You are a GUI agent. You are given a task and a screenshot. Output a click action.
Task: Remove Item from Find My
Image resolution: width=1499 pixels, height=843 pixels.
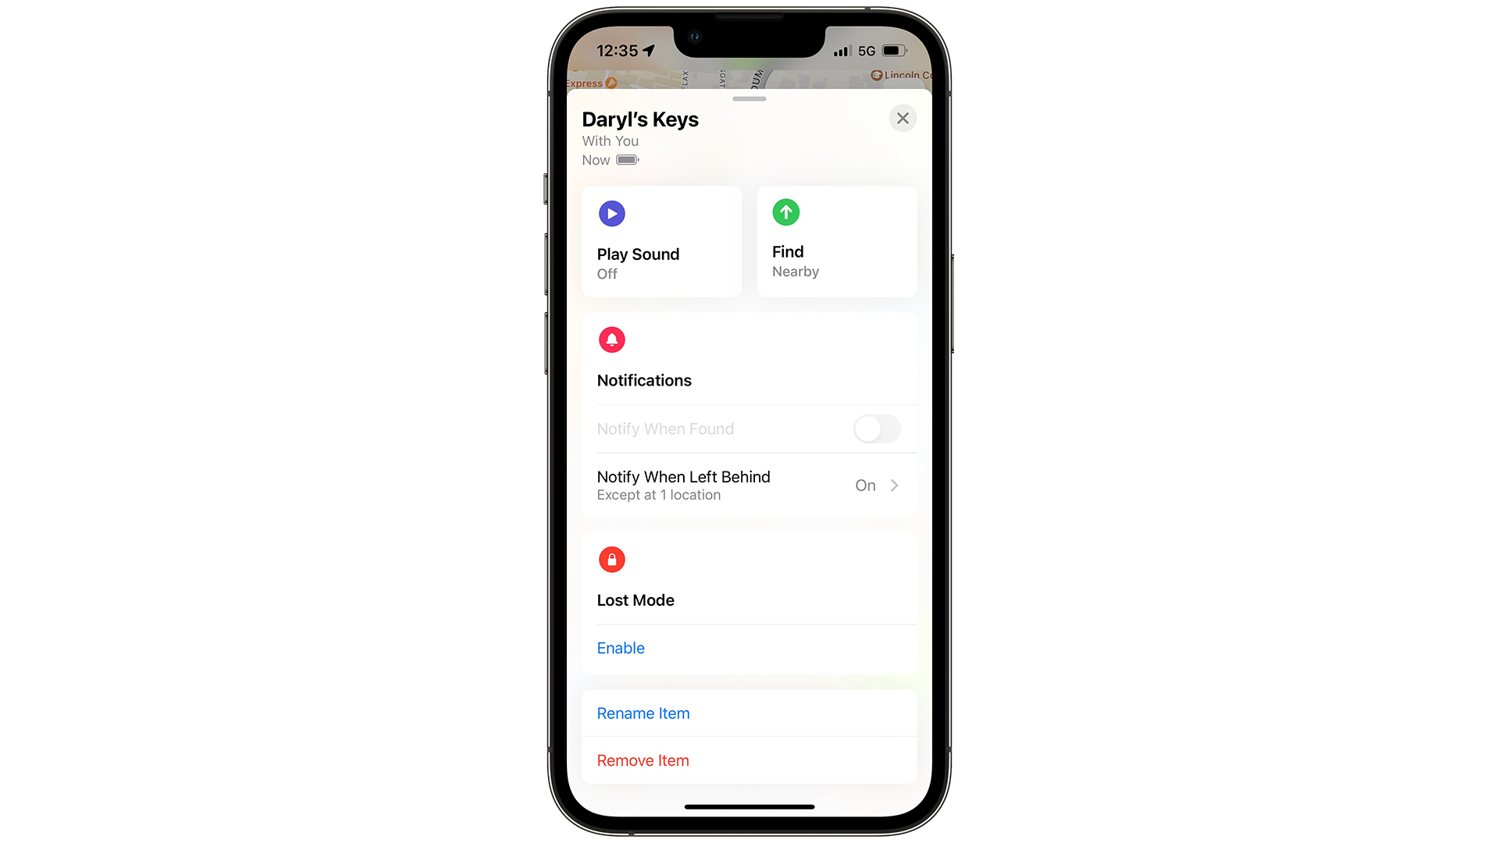click(x=643, y=759)
